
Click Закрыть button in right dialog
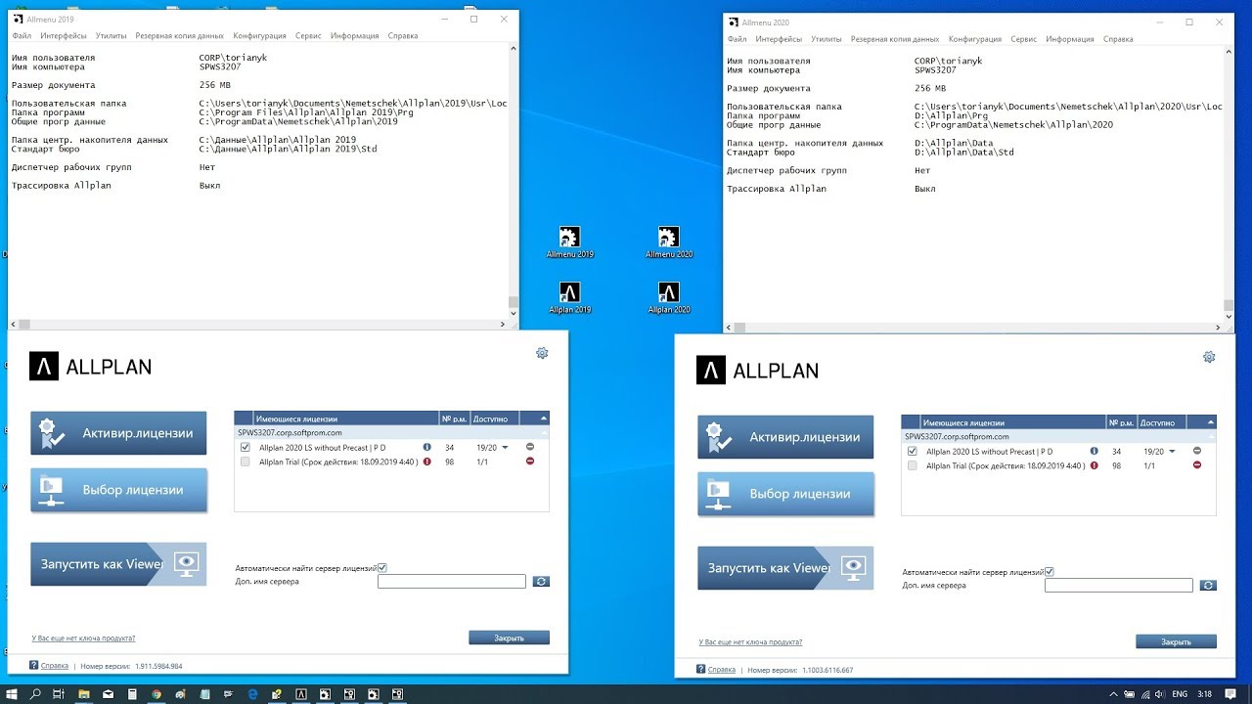[x=1176, y=641]
